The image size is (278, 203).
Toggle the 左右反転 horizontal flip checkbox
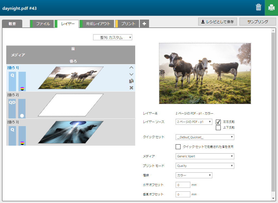(x=218, y=122)
